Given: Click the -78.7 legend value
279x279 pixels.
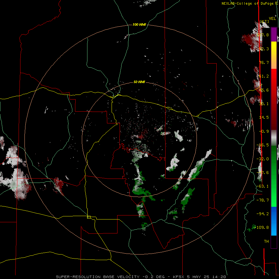Looking at the screenshot, I should coord(263,200).
